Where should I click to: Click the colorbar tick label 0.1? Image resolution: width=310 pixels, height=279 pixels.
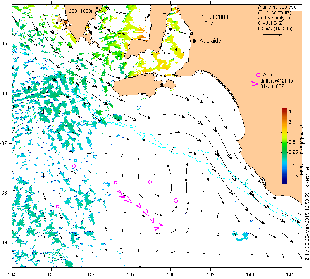[292, 166]
